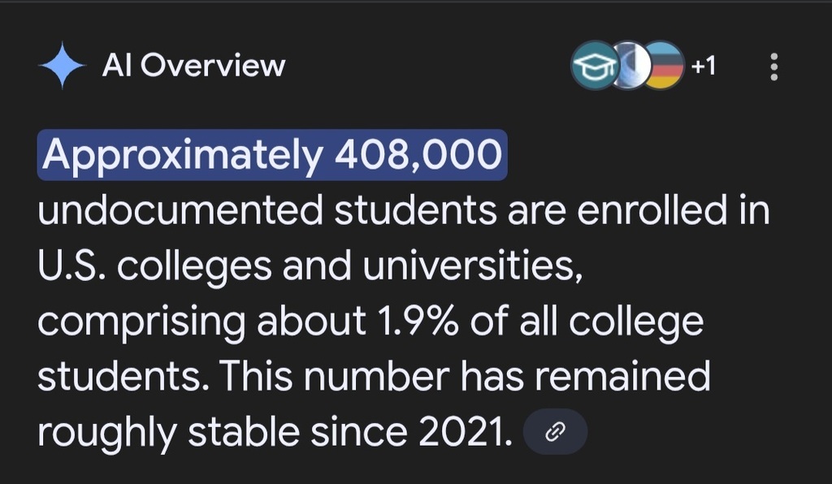Expand the +1 additional sources indicator

pos(704,66)
